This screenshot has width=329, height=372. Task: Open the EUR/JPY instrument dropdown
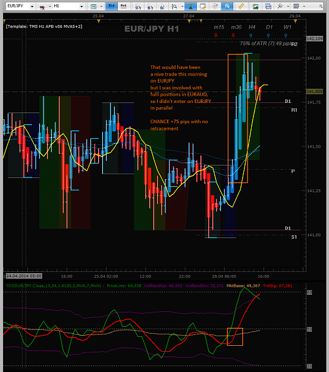point(32,6)
